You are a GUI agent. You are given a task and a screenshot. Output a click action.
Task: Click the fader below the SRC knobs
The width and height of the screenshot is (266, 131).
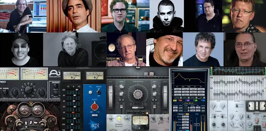coord(121,106)
